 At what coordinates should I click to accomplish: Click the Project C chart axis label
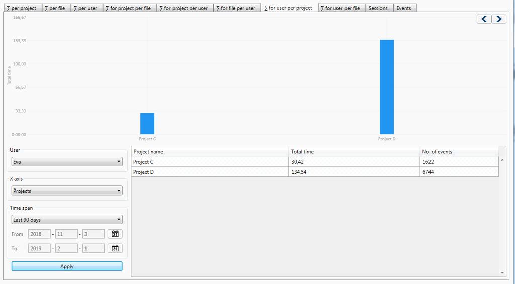point(147,139)
